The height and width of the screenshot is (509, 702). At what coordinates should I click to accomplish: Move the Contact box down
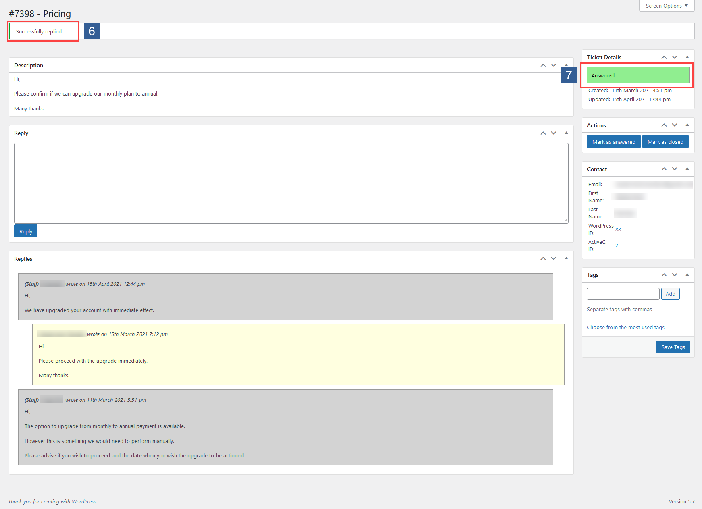coord(675,169)
